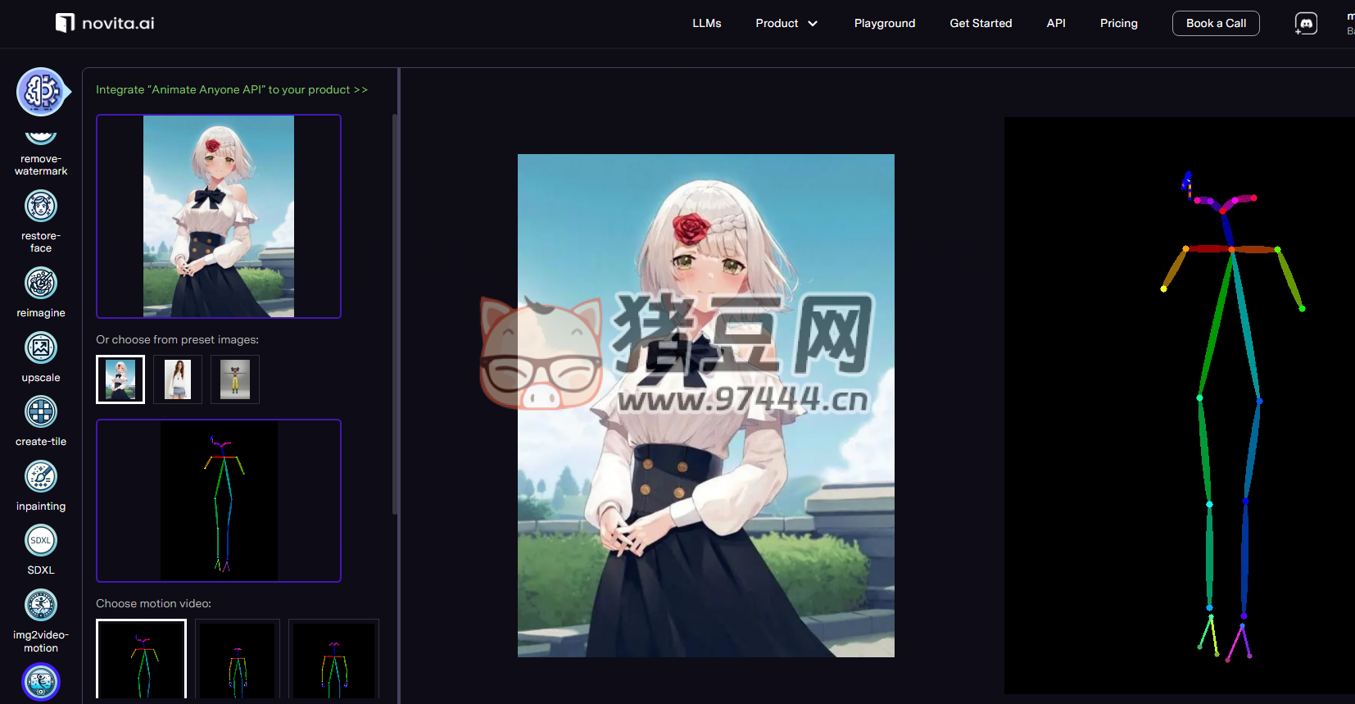Click the 'Choose motion video:' label
The image size is (1355, 704).
tap(153, 603)
